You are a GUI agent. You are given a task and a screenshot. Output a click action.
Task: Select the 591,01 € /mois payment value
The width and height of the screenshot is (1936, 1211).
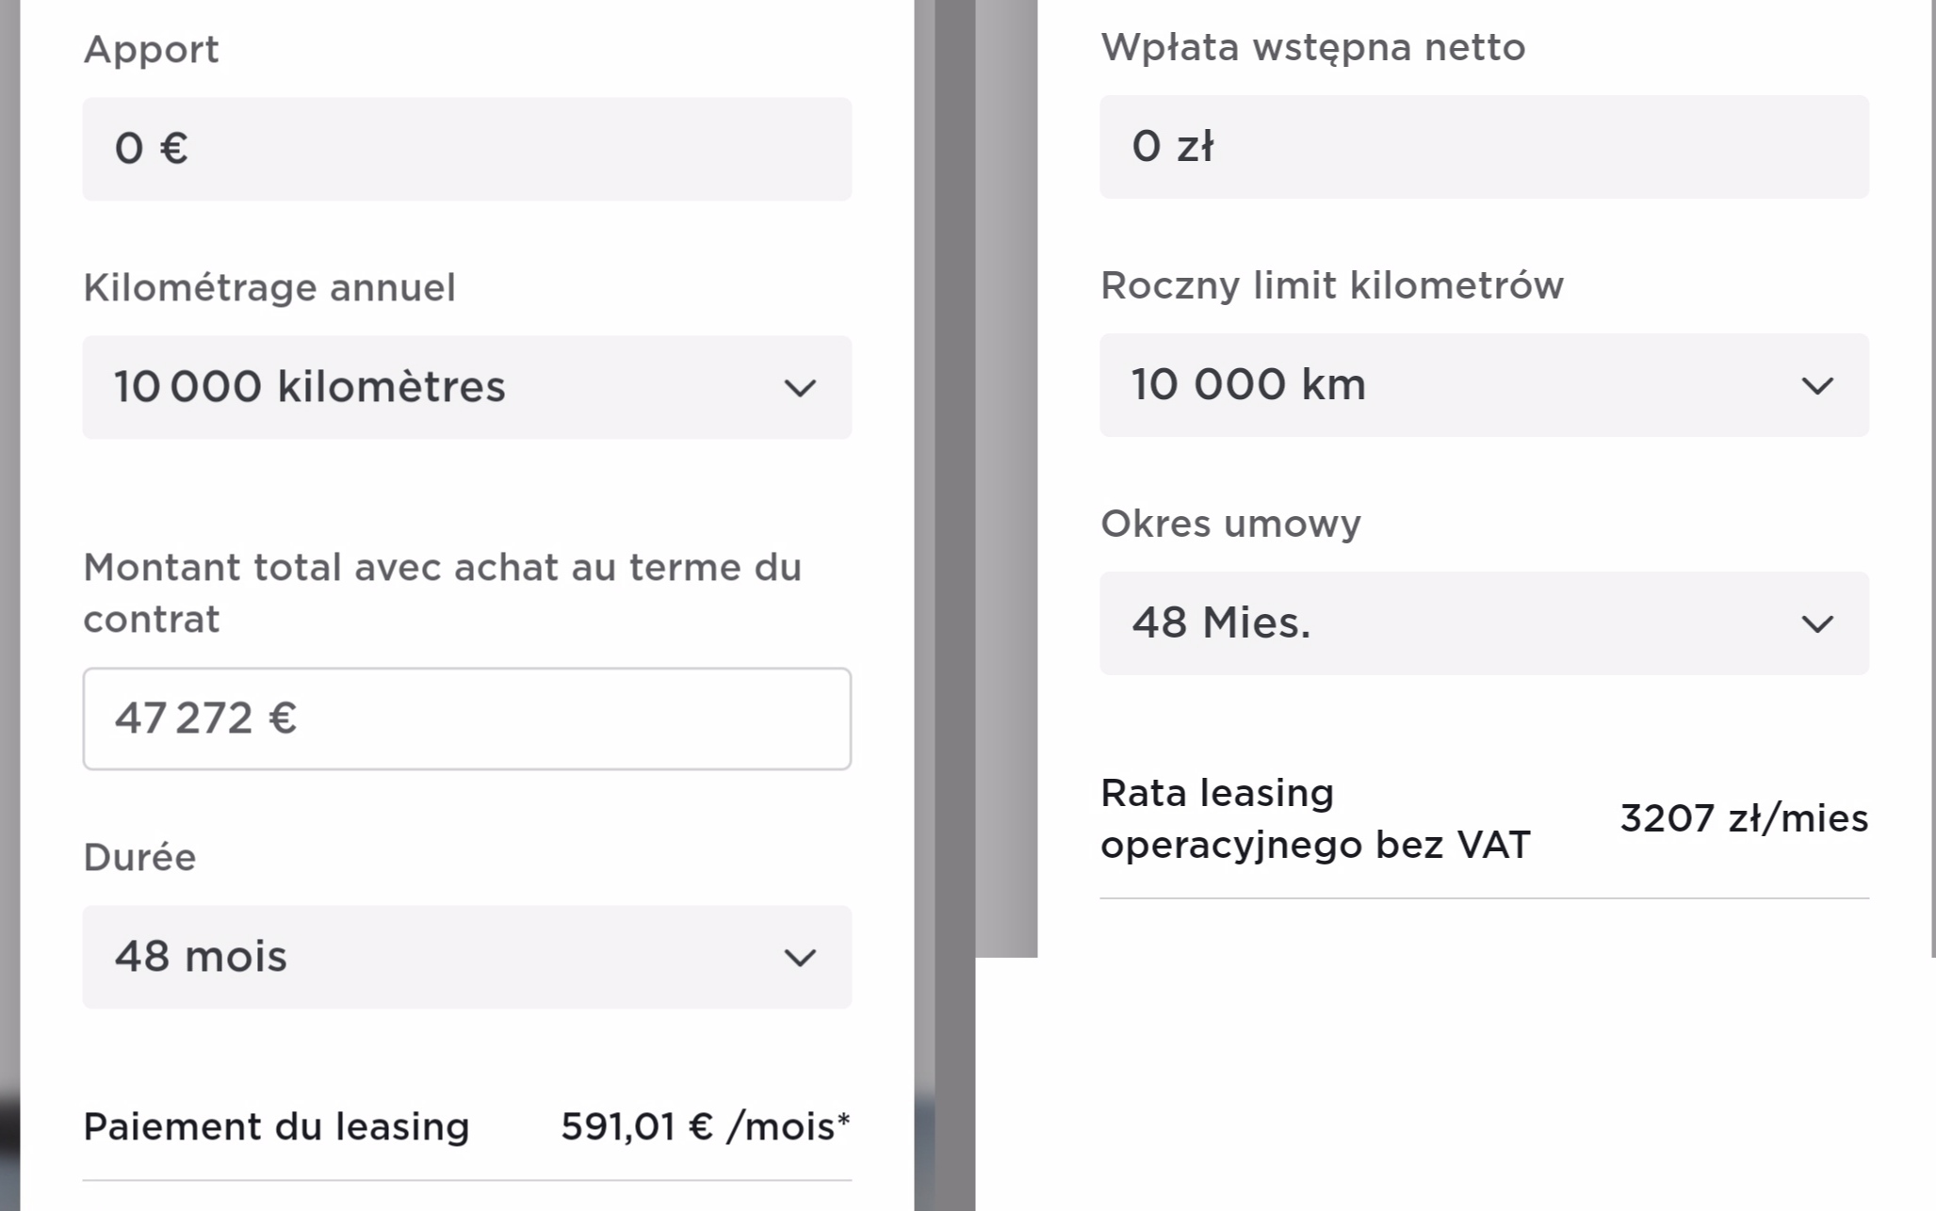point(705,1126)
